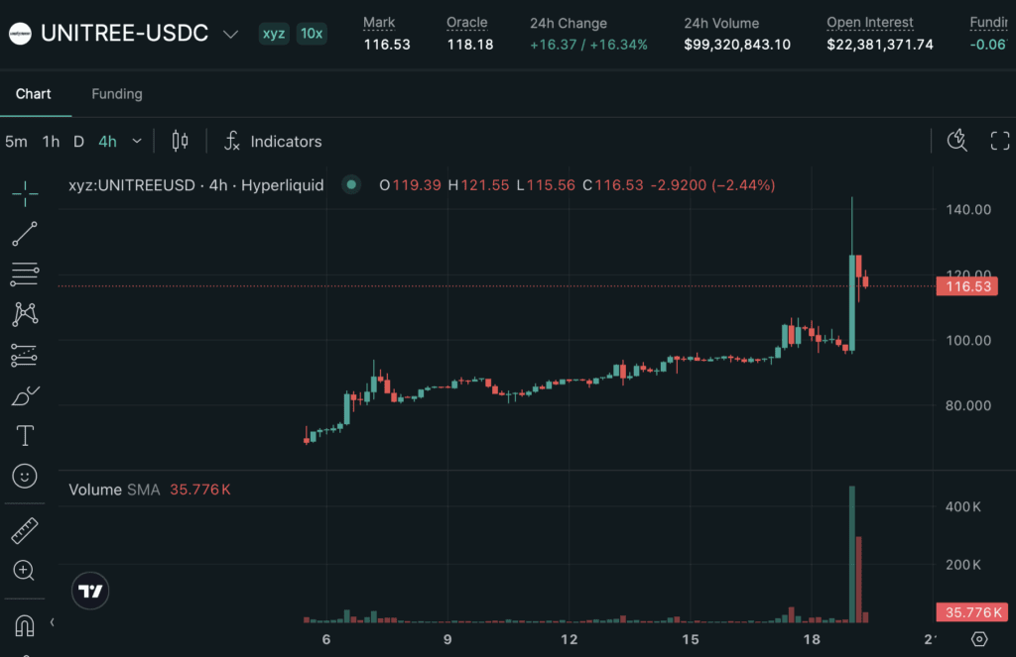Image resolution: width=1016 pixels, height=657 pixels.
Task: Click the 24h Volume value $99,320,843.10
Action: (x=737, y=45)
